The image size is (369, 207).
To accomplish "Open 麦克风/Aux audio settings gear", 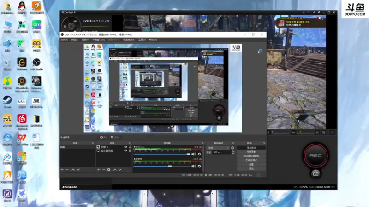I will point(199,154).
